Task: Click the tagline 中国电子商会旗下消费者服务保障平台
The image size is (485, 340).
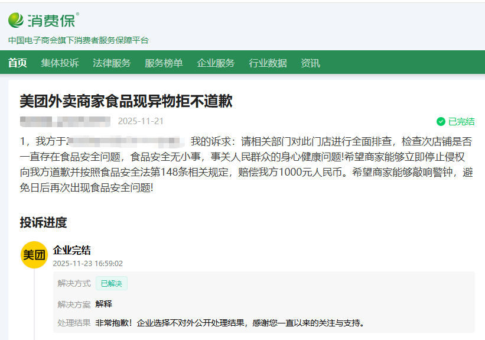Action: tap(79, 40)
